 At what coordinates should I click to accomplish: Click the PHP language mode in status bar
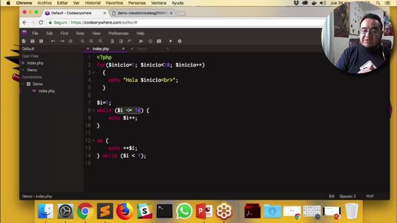coord(370,196)
